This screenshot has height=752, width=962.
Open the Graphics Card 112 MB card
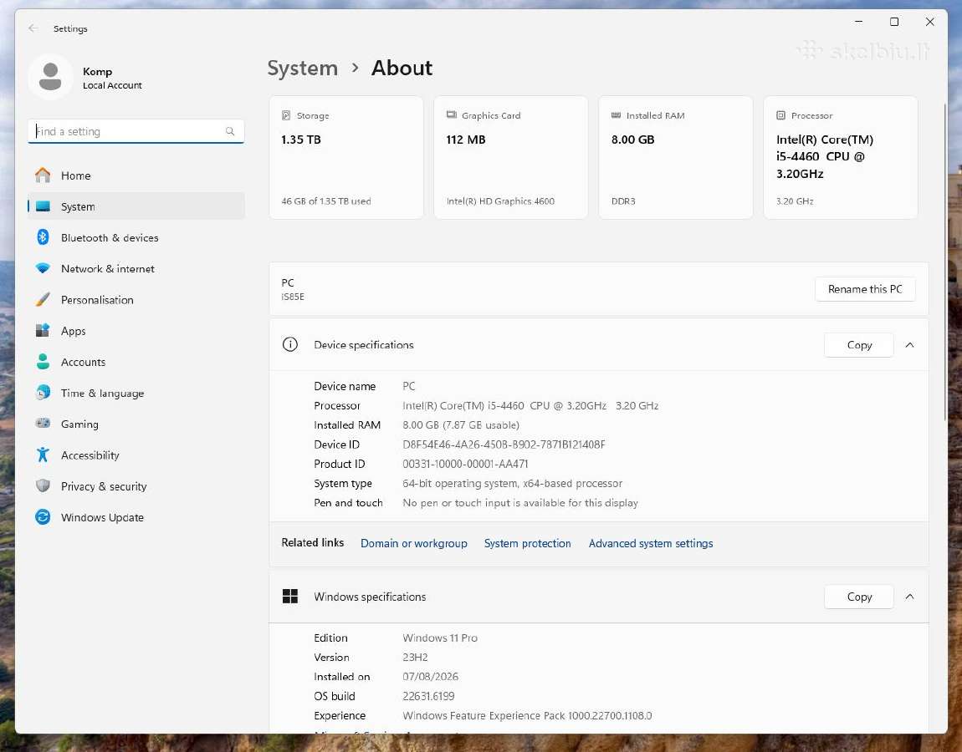point(510,158)
